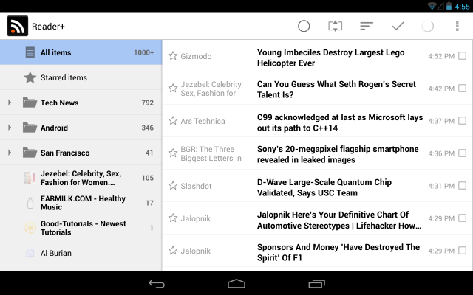Check the box for the Gizmodo article
Viewport: 473px width, 295px height.
pos(462,56)
